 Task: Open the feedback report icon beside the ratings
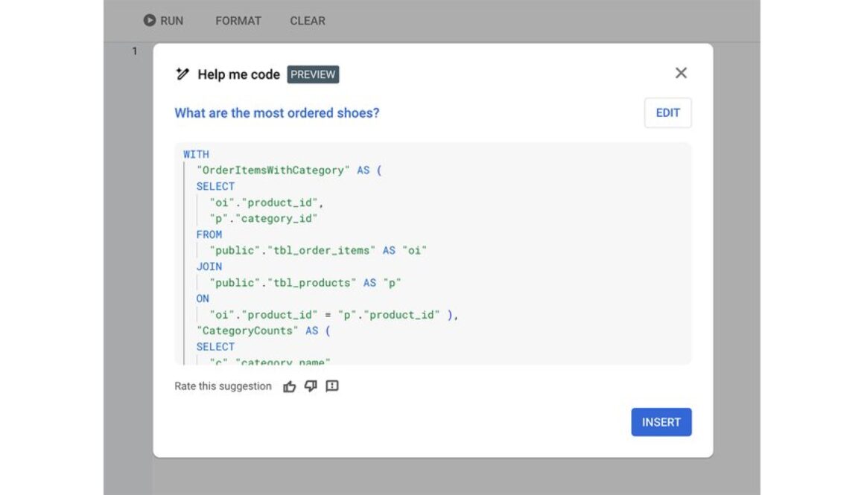pos(331,386)
